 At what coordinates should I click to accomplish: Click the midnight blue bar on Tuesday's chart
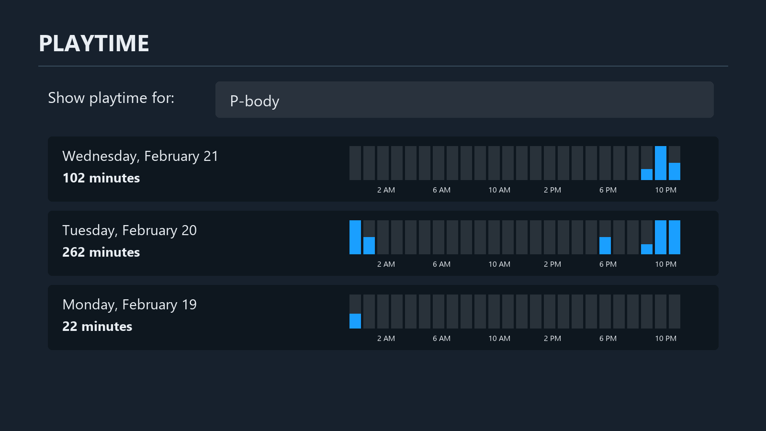[x=355, y=238]
